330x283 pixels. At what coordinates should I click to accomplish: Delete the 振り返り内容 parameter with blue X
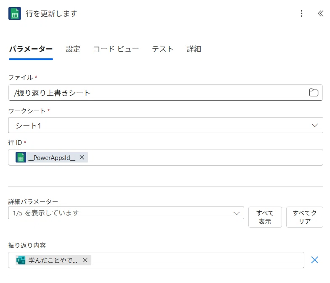315,260
